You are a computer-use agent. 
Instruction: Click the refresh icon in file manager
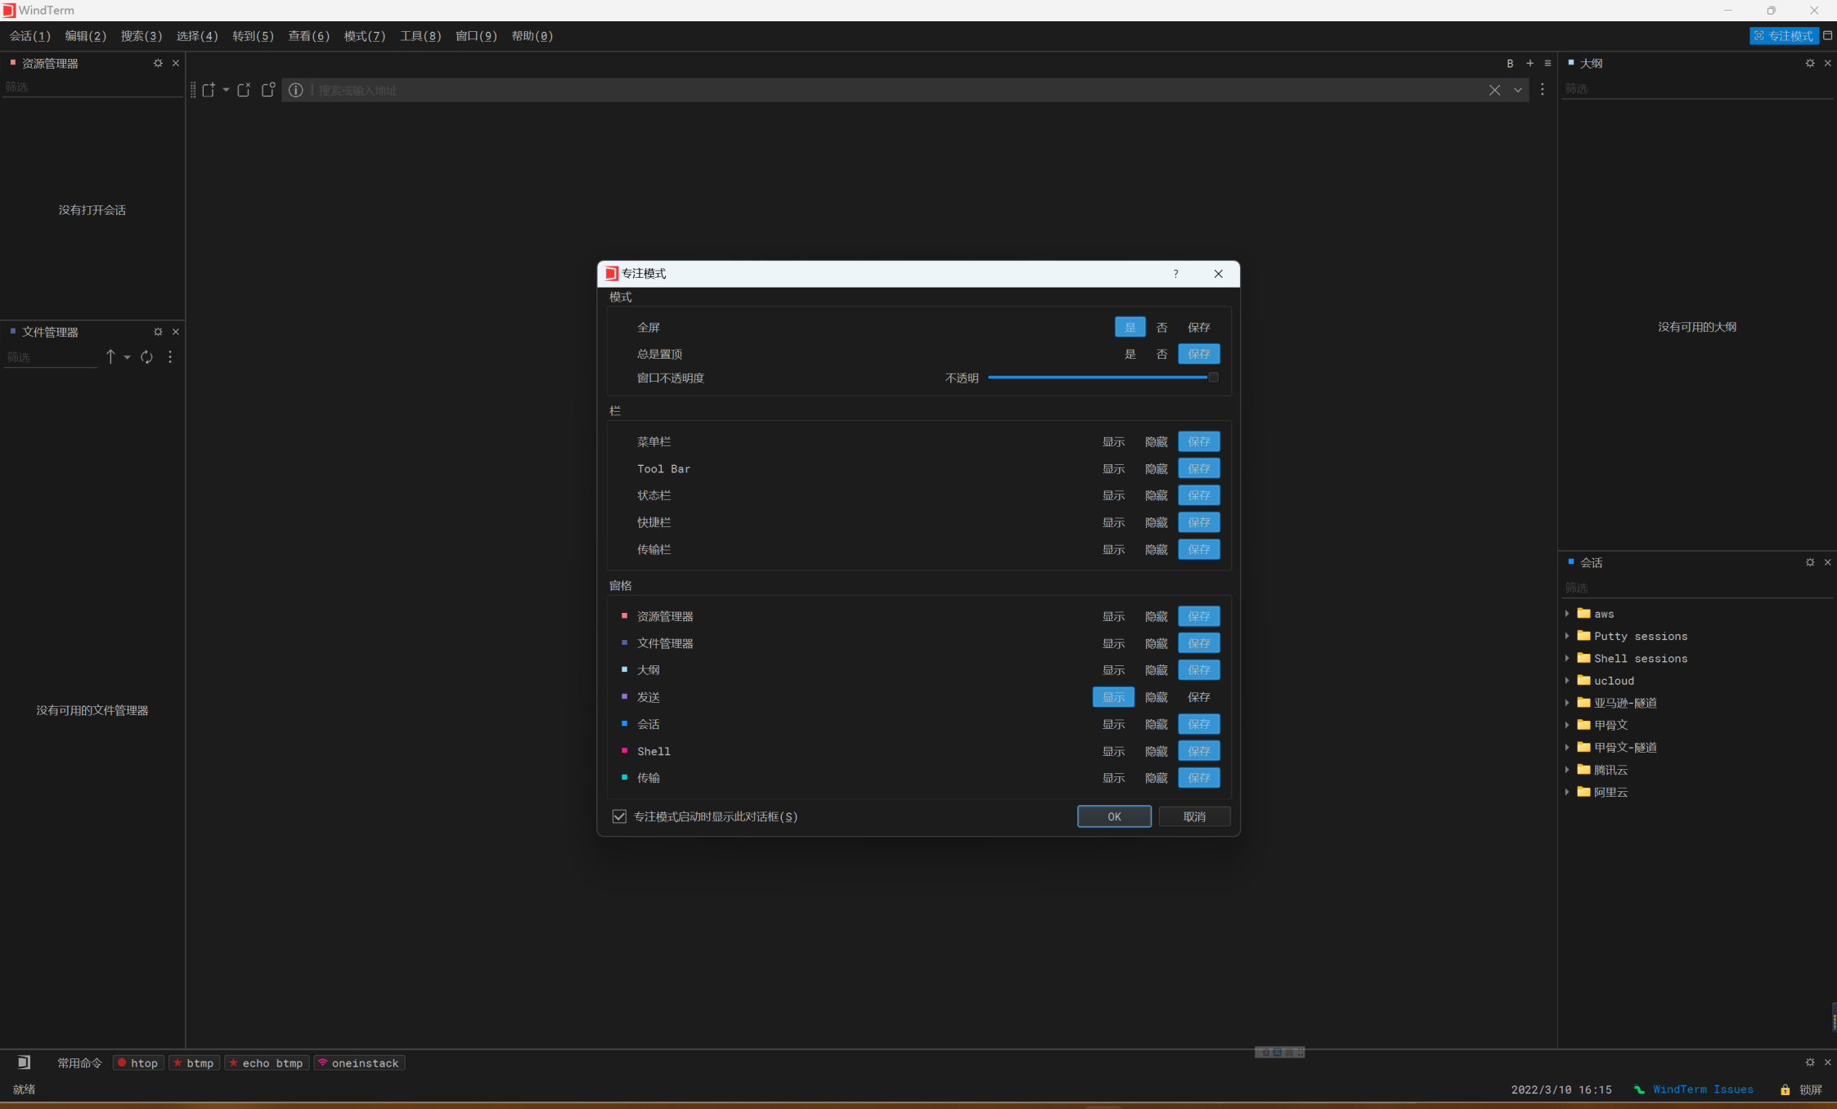click(146, 357)
